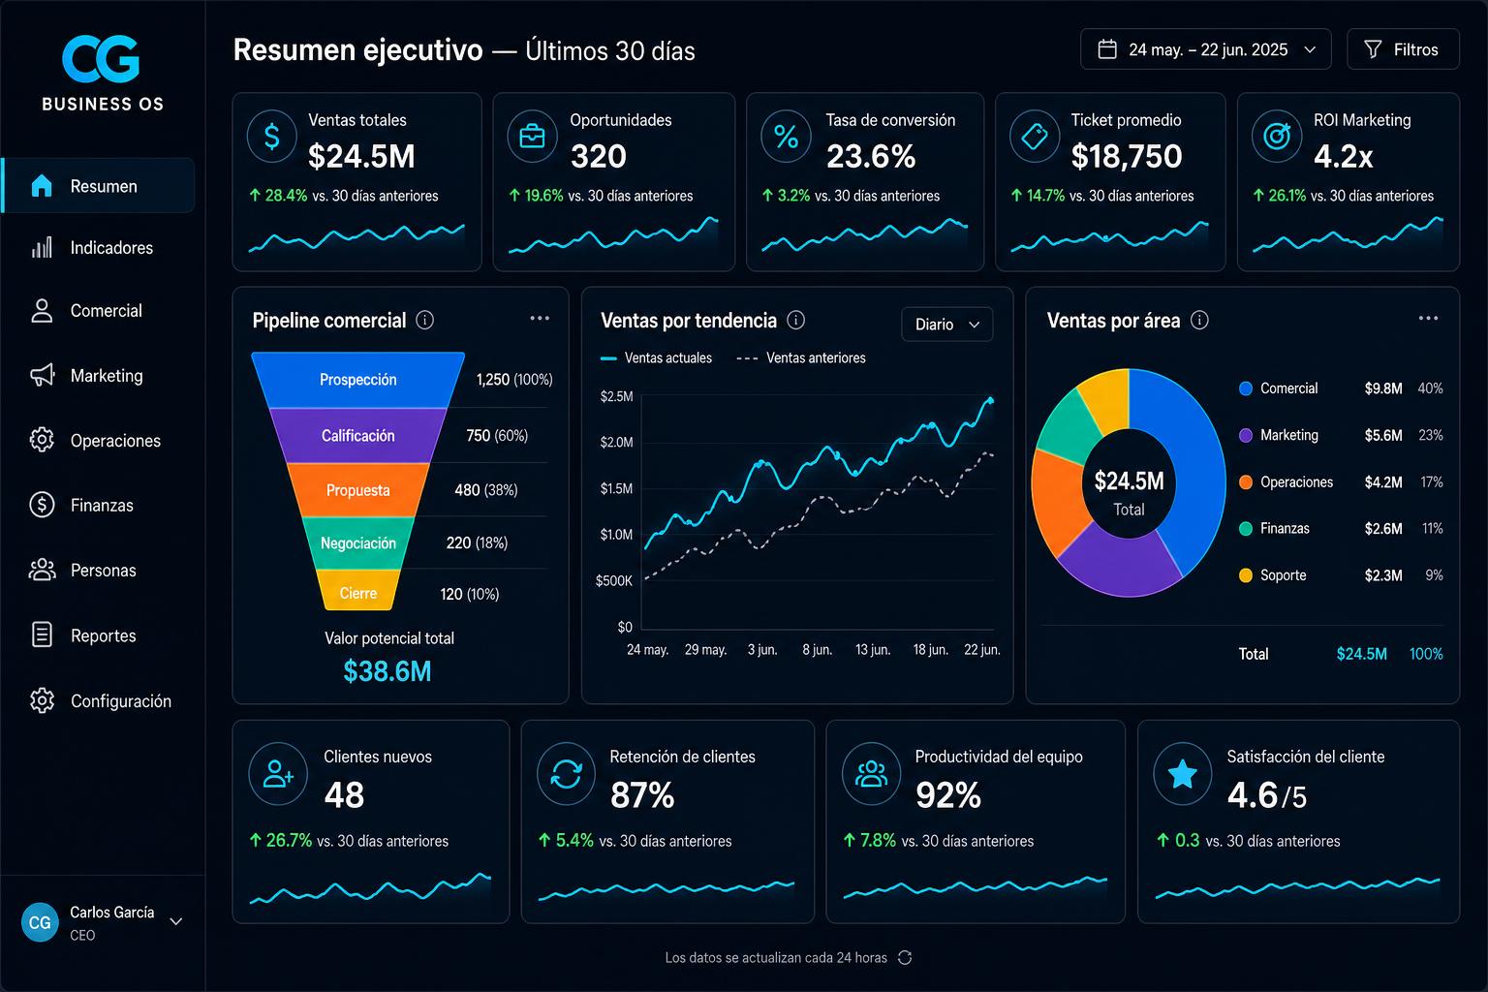Image resolution: width=1488 pixels, height=992 pixels.
Task: Click the Comercial person icon
Action: pyautogui.click(x=42, y=311)
